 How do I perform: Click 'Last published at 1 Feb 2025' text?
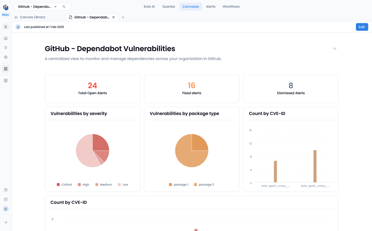(x=44, y=27)
